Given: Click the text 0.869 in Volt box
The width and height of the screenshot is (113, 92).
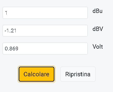Looking at the screenshot, I should click(11, 49).
